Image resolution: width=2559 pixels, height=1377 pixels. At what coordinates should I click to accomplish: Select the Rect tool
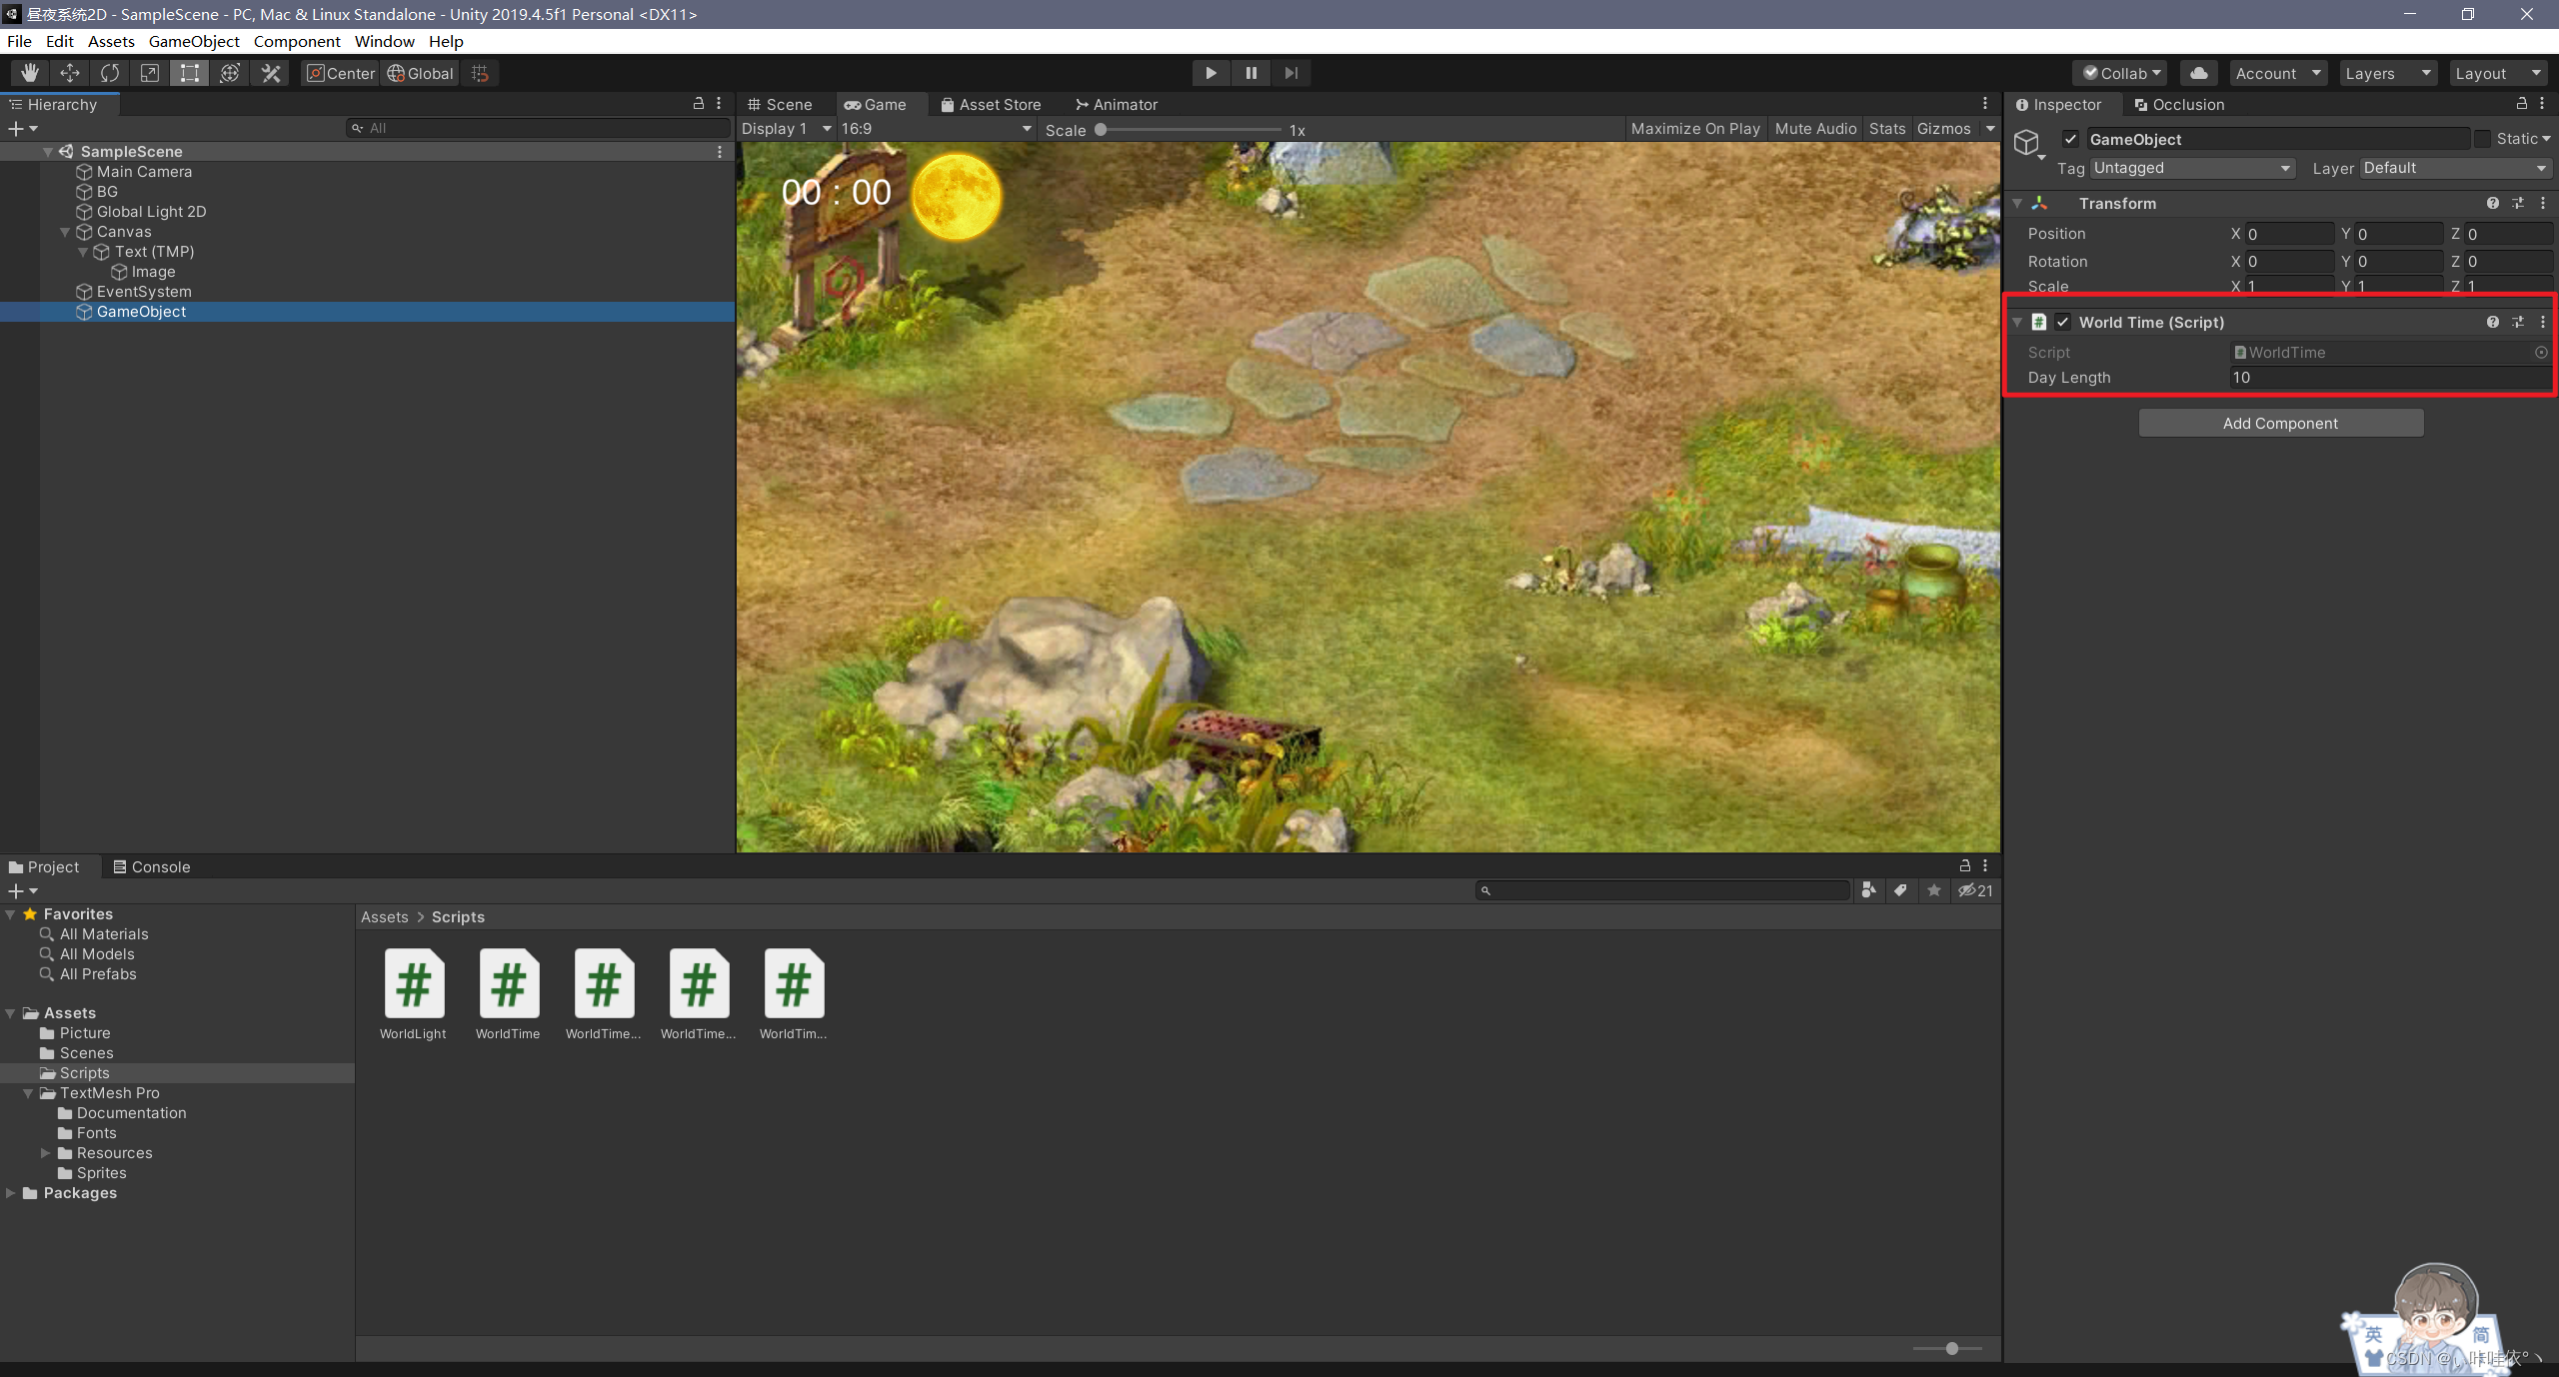click(190, 73)
